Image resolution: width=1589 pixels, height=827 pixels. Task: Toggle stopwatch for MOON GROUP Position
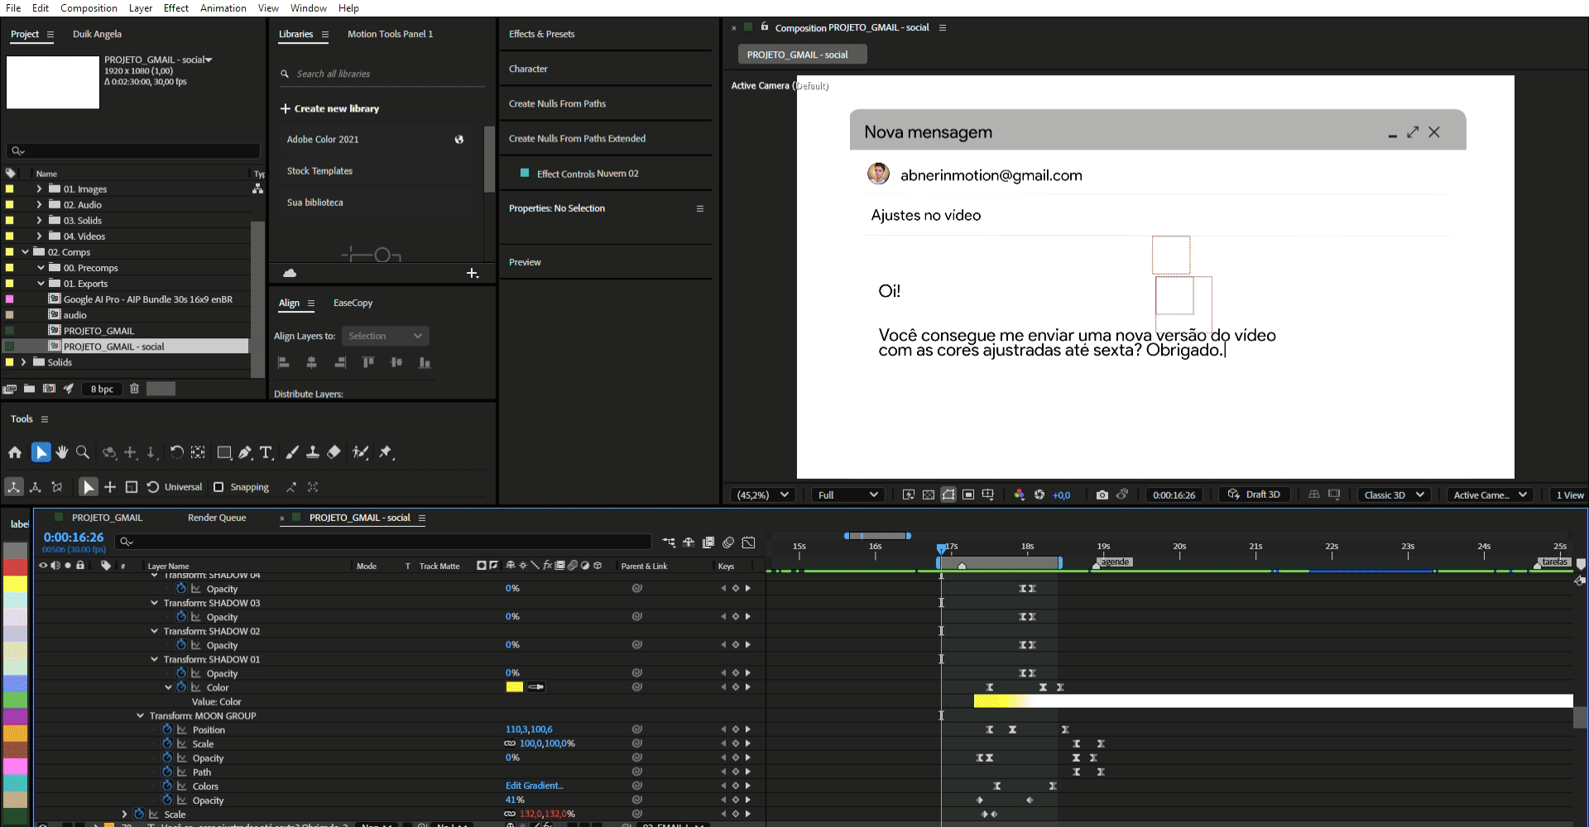(167, 729)
